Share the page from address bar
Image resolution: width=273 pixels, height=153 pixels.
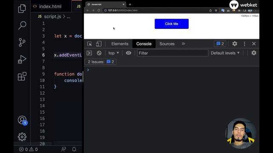[x=210, y=10]
